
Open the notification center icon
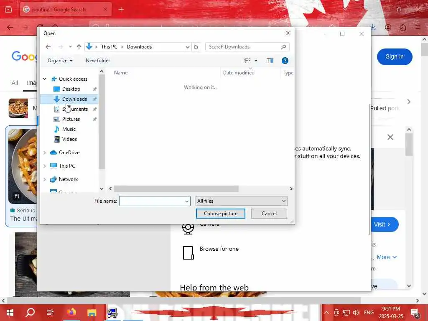tap(415, 313)
